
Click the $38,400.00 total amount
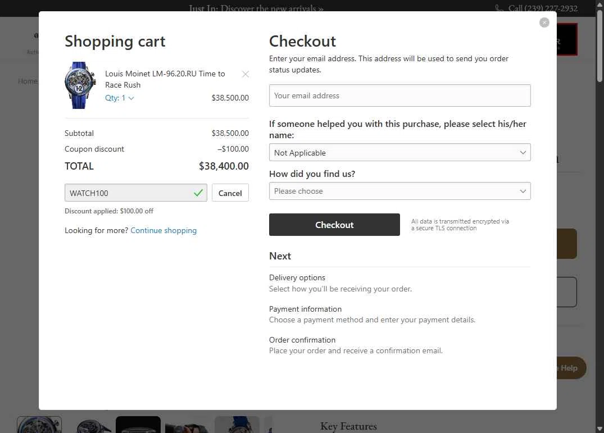[x=224, y=166]
